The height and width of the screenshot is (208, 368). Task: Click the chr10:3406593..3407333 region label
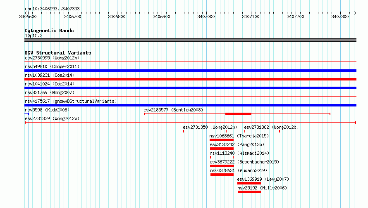click(52, 9)
